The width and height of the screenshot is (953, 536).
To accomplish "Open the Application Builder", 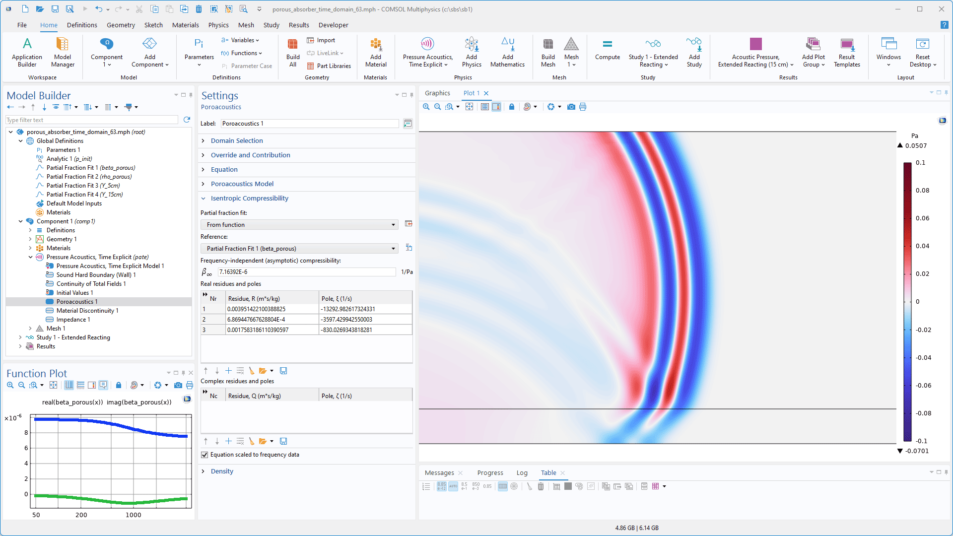I will click(x=27, y=52).
